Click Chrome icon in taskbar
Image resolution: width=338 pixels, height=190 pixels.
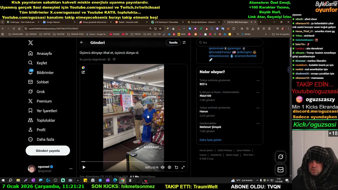[123, 180]
